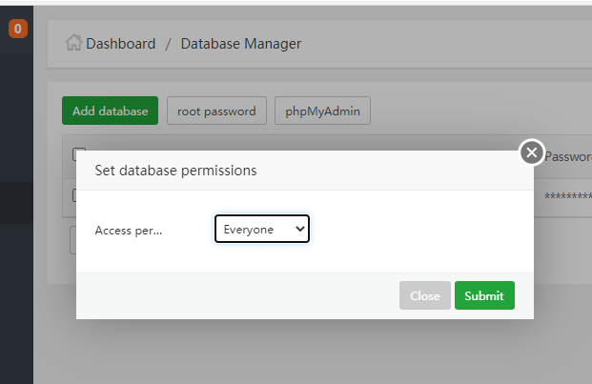Tick the select-all checkbox in the table header
The image size is (592, 384).
click(x=79, y=154)
